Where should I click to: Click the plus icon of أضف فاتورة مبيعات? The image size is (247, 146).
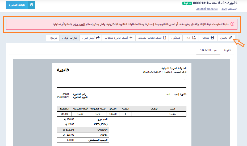tap(131, 38)
